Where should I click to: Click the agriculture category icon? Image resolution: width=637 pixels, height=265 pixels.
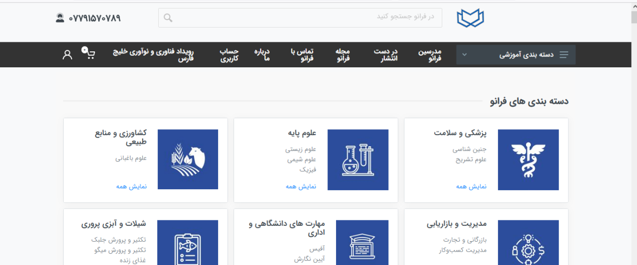click(x=188, y=160)
